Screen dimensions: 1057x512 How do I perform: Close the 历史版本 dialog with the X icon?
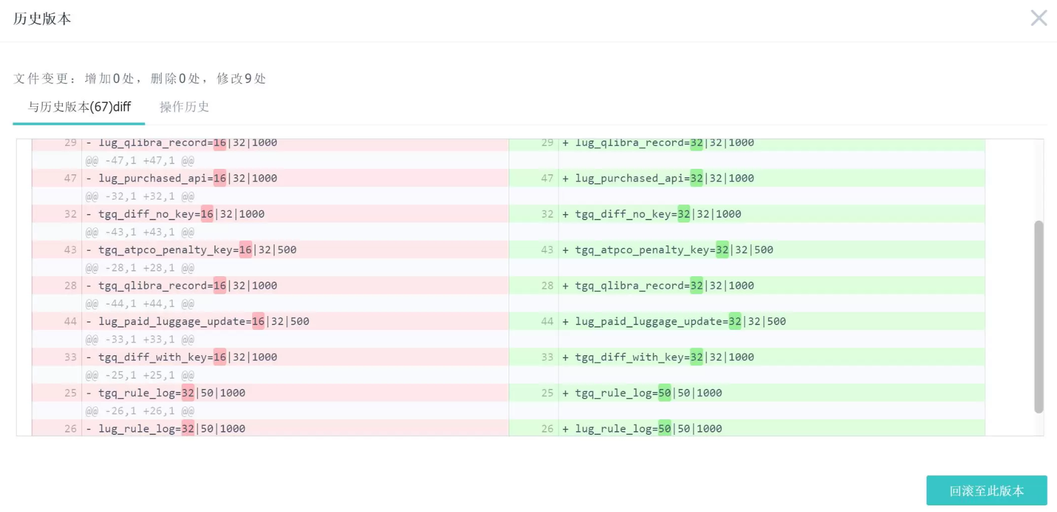click(1038, 18)
